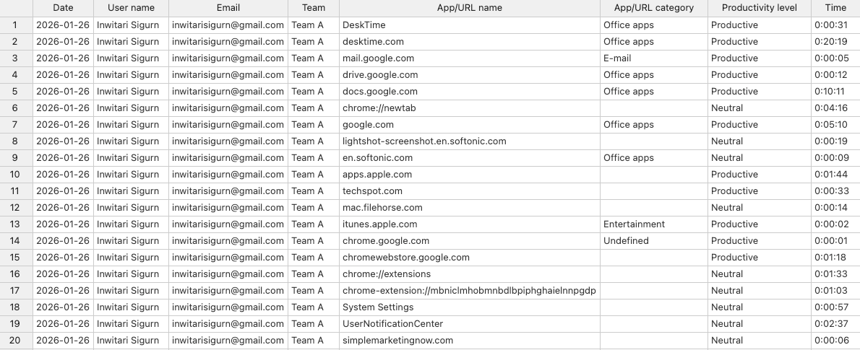Screen dimensions: 860x350
Task: Click the simplemarketingnow.com cell
Action: pyautogui.click(x=470, y=341)
